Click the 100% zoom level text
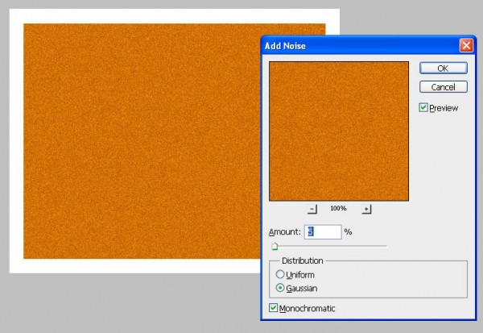Image resolution: width=483 pixels, height=333 pixels. click(338, 208)
